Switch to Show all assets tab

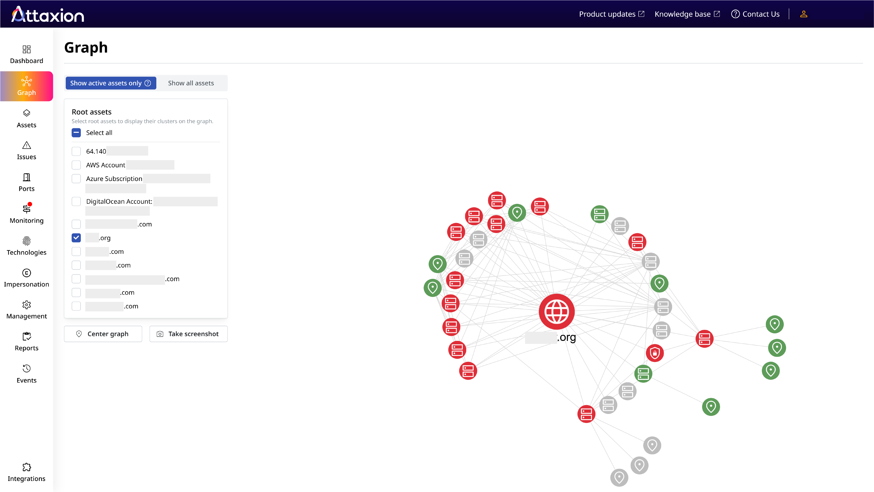(x=191, y=83)
